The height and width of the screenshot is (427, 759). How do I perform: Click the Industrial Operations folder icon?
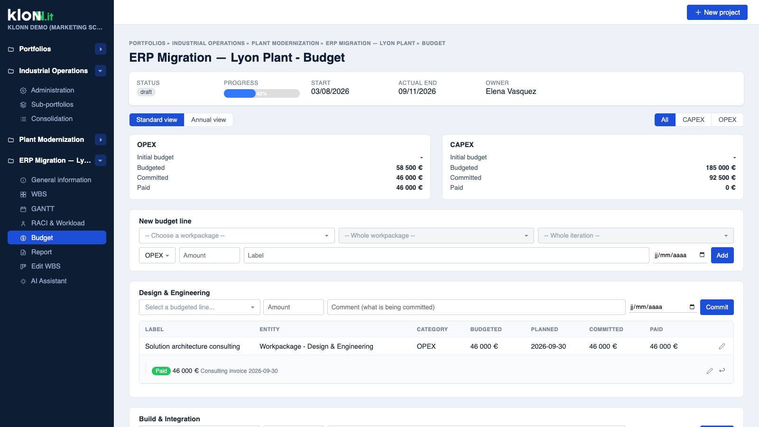pyautogui.click(x=11, y=71)
